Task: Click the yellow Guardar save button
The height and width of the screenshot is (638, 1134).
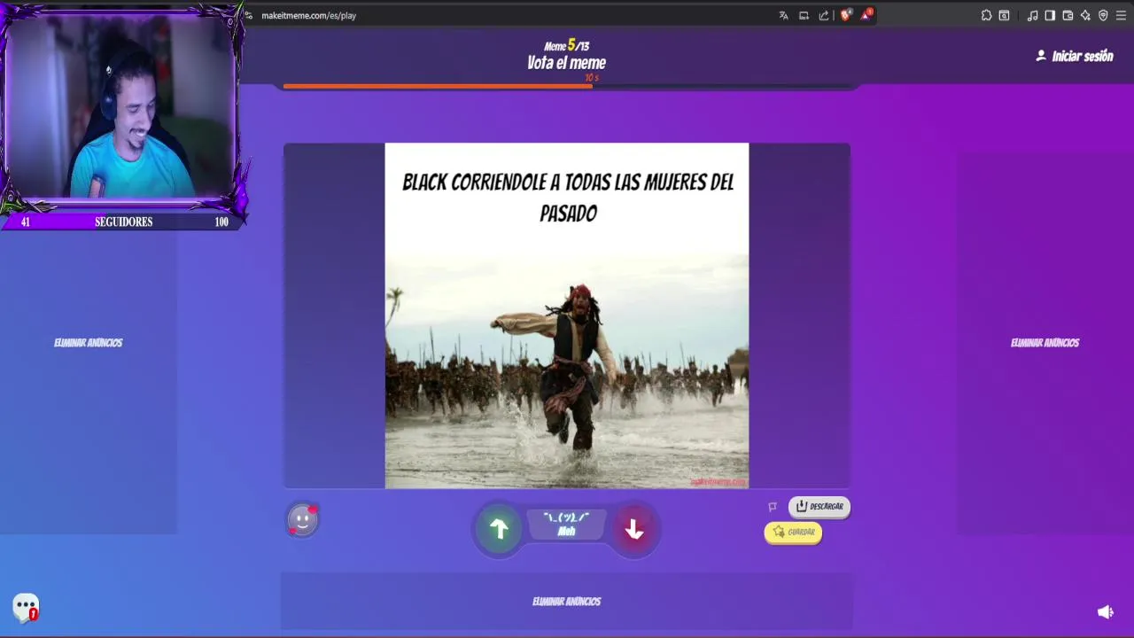Action: coord(793,533)
